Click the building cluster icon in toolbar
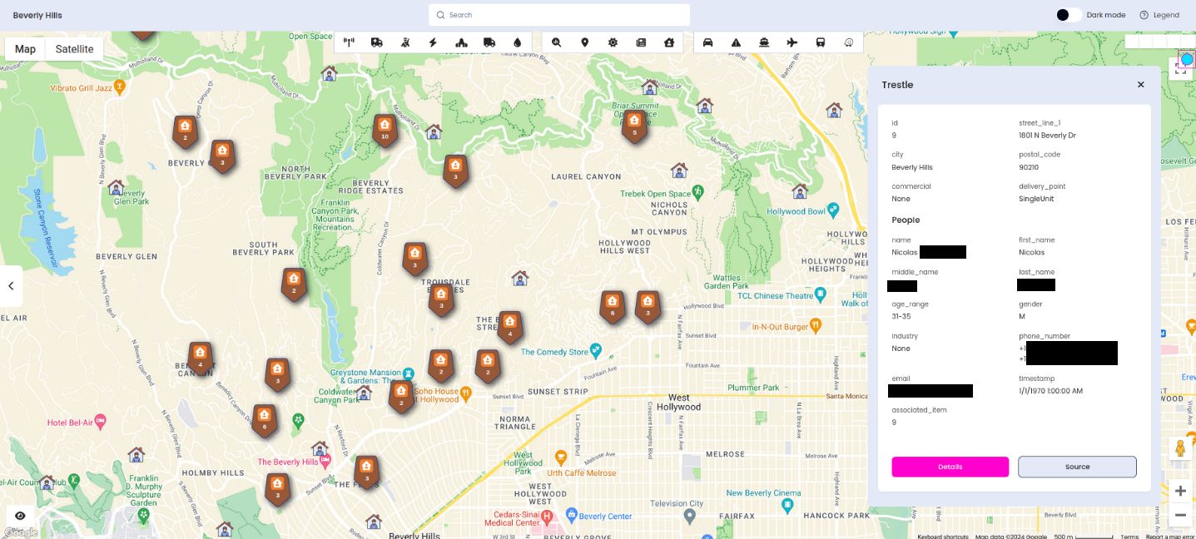The image size is (1196, 539). [461, 42]
